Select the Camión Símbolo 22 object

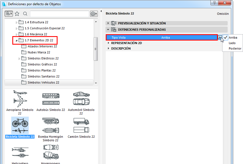[x=81, y=128]
